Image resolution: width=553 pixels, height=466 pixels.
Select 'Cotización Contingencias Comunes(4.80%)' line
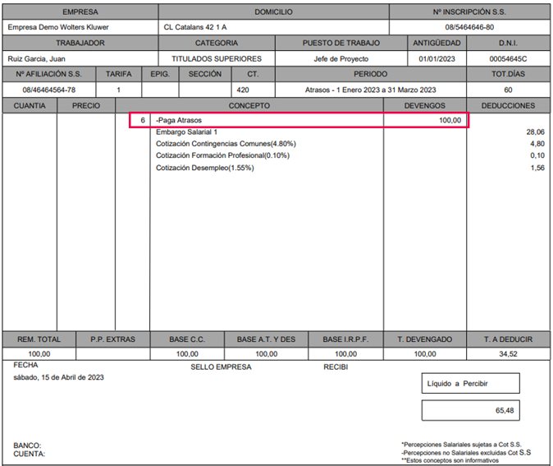point(226,144)
